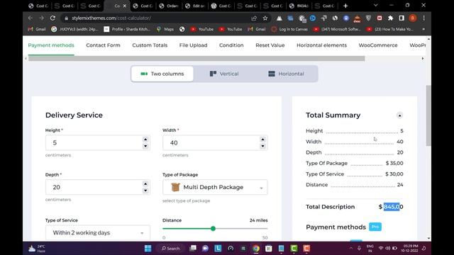Switch to WooCommerce tab
The image size is (454, 255).
point(378,45)
